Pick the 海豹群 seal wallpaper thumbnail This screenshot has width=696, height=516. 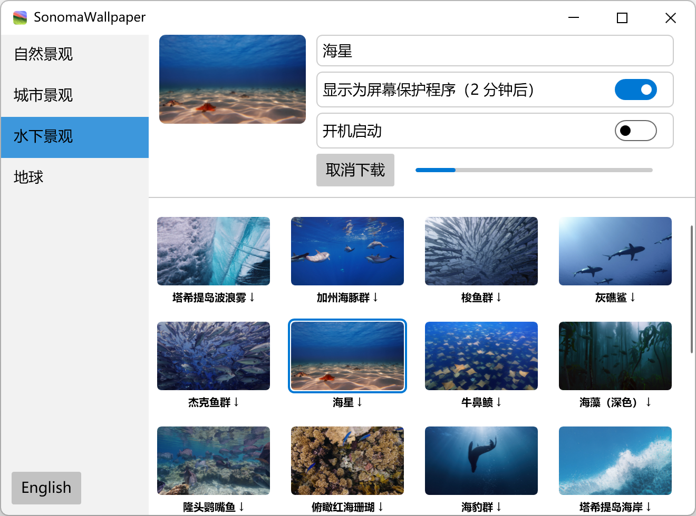pos(481,461)
